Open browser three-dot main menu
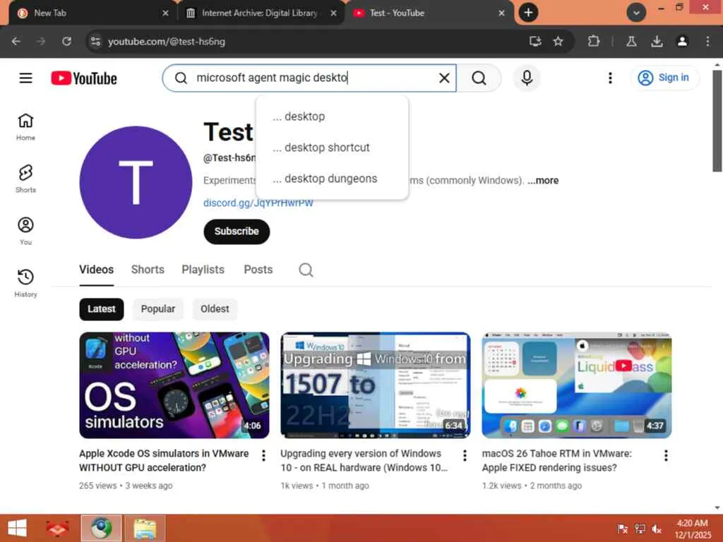 (x=707, y=42)
